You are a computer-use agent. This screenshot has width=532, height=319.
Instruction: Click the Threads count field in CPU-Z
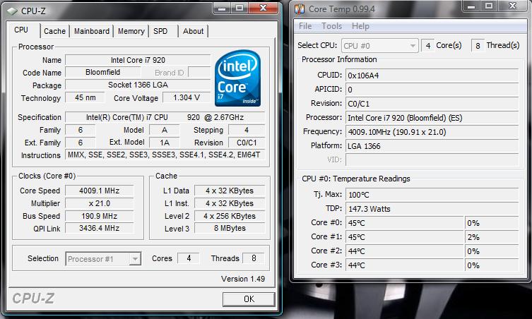click(254, 258)
